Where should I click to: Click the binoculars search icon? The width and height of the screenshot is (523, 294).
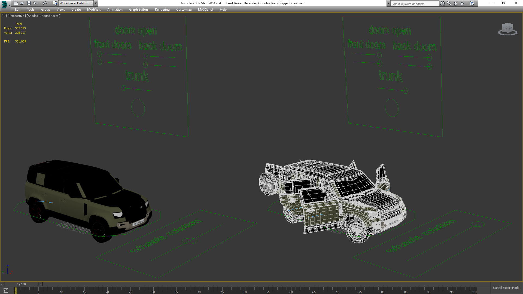click(x=443, y=3)
